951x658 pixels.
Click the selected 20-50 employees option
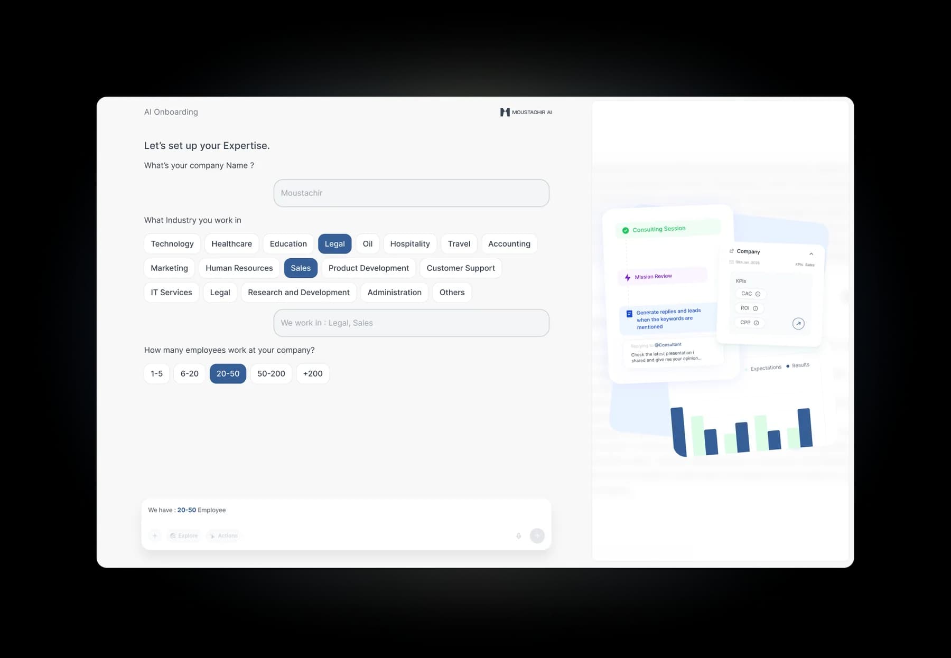[228, 373]
